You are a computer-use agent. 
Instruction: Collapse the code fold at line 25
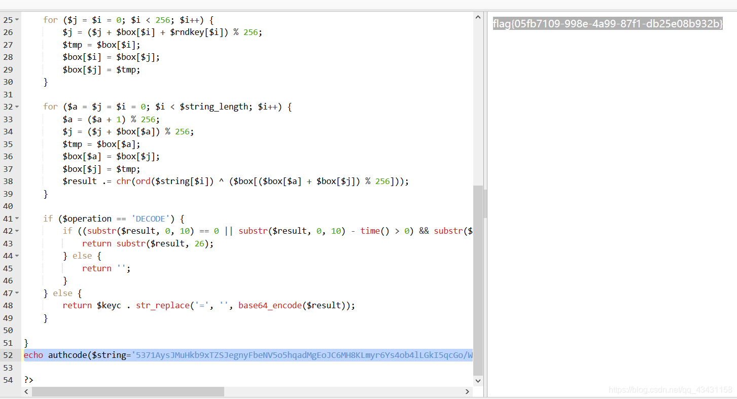click(x=17, y=20)
